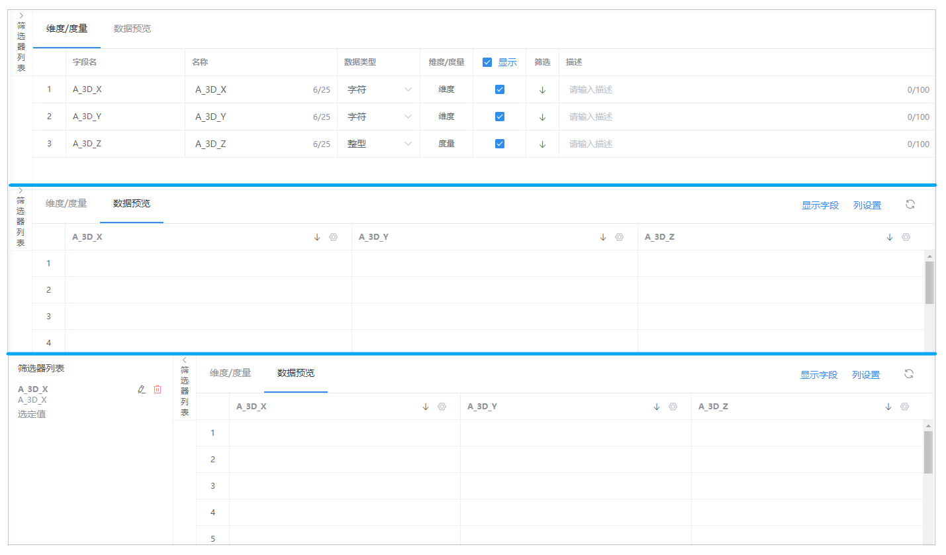Click the green 筛选 arrow for A_3D_Z row
946x555 pixels.
543,144
